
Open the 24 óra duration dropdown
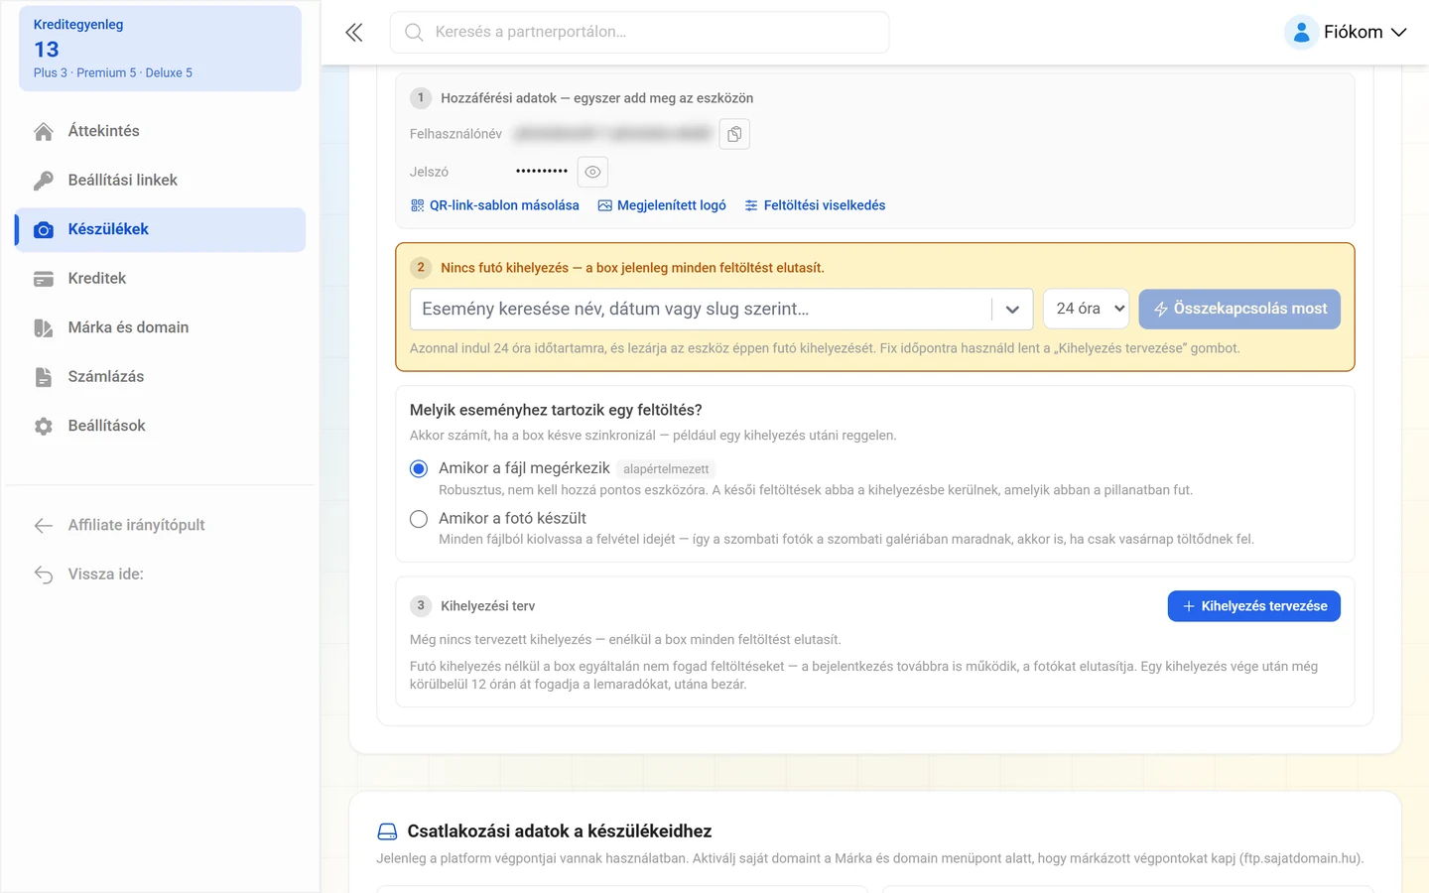pos(1087,309)
